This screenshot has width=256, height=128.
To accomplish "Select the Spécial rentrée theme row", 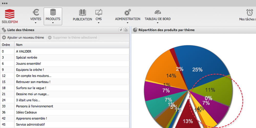I will tap(65, 57).
